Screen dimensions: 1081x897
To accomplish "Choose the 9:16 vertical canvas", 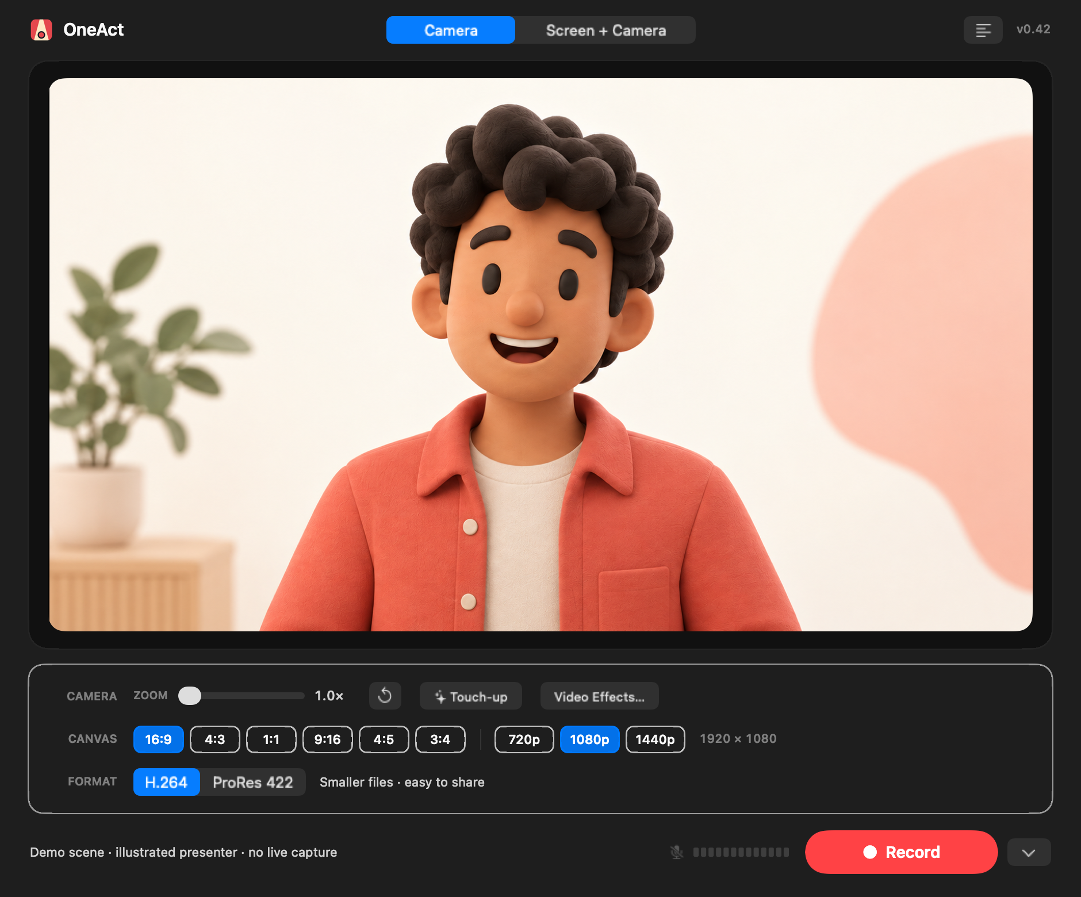I will [x=328, y=739].
